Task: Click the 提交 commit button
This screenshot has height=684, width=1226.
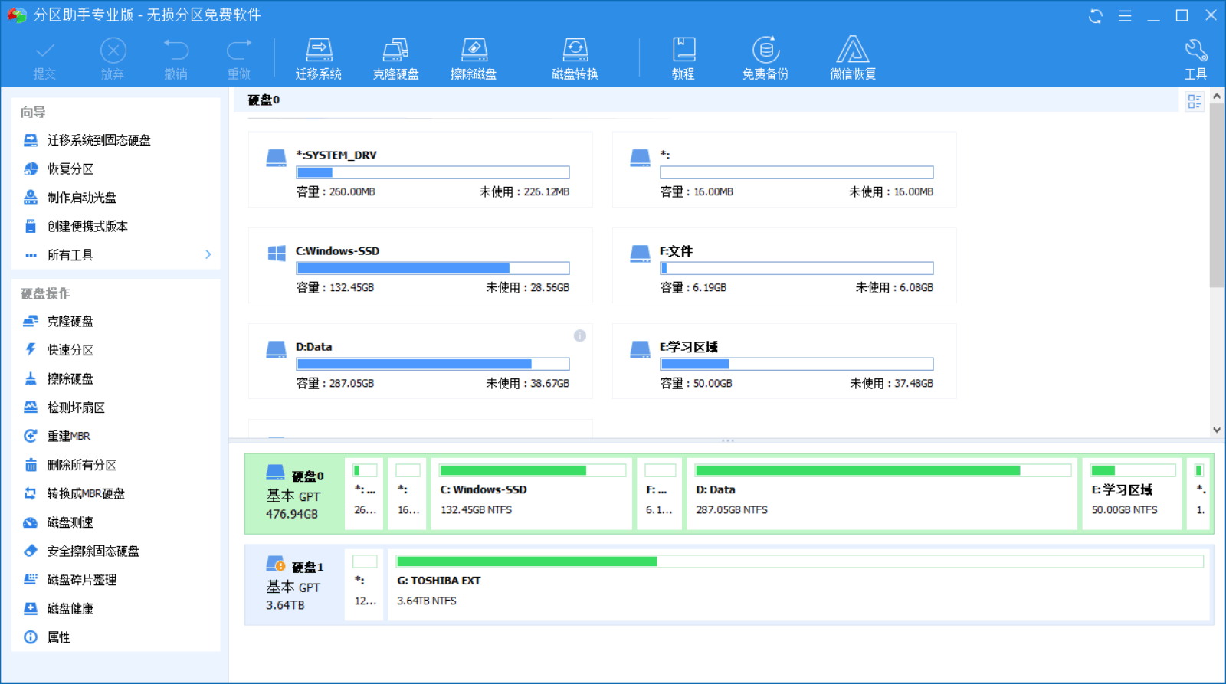Action: tap(44, 59)
